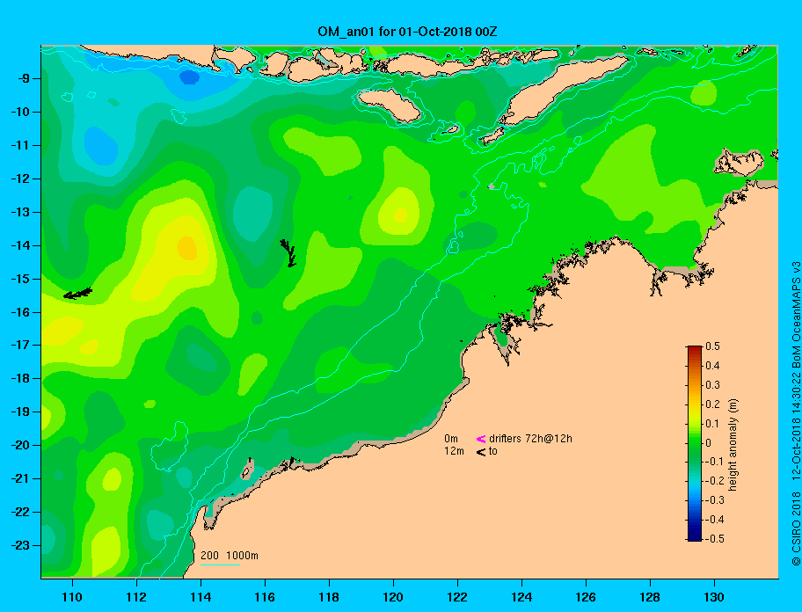Image resolution: width=802 pixels, height=612 pixels.
Task: Click the orange high anomaly peak near 113.5E 14S
Action: pos(186,248)
